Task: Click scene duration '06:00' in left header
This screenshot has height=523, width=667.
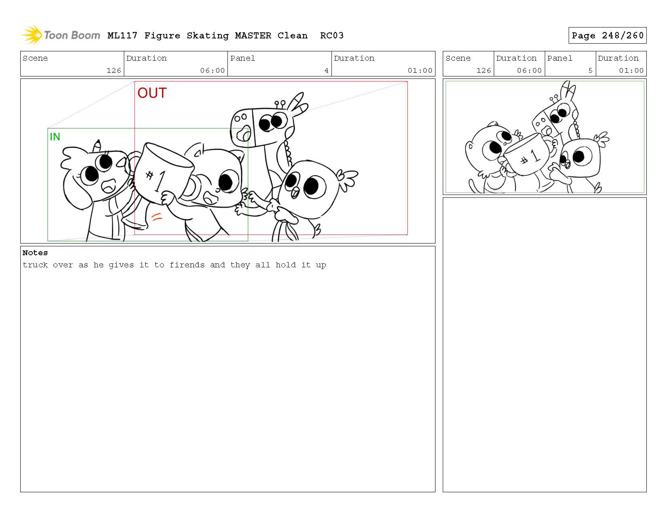Action: coord(212,70)
